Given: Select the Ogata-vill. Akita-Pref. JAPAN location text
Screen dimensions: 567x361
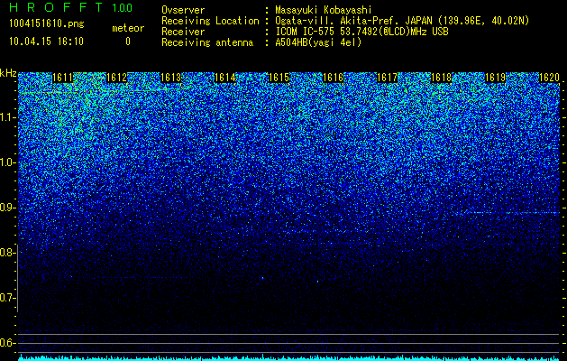Looking at the screenshot, I should (x=402, y=21).
